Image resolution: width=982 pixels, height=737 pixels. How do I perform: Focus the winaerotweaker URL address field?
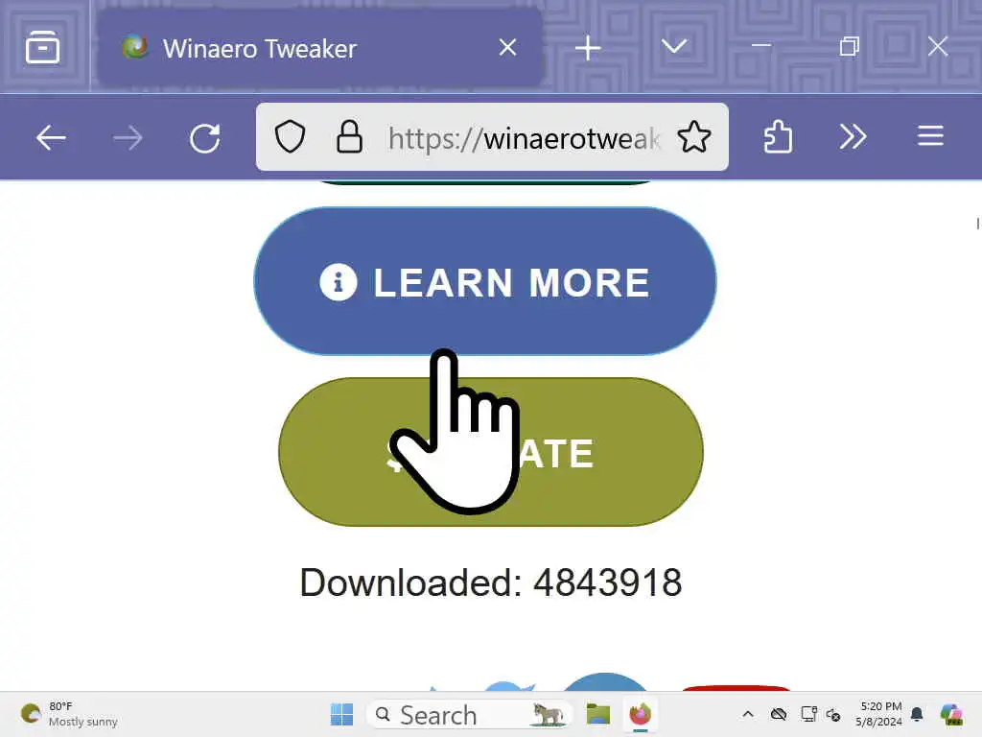(x=524, y=138)
